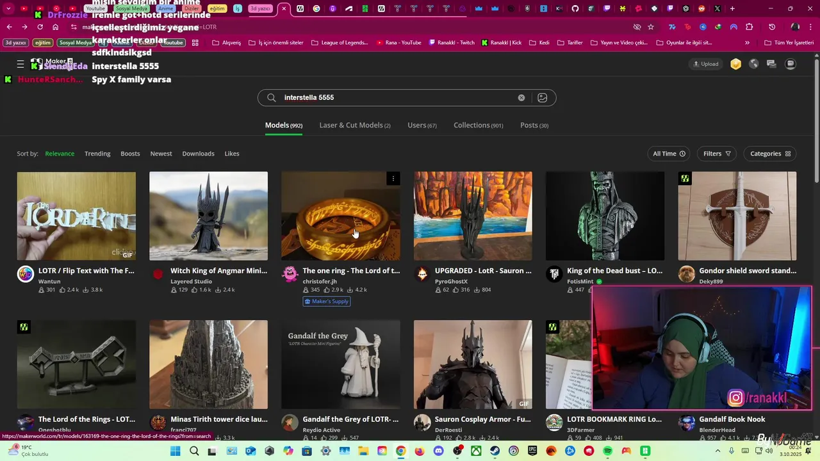This screenshot has width=820, height=461.
Task: Open the Categories dropdown
Action: pyautogui.click(x=770, y=154)
